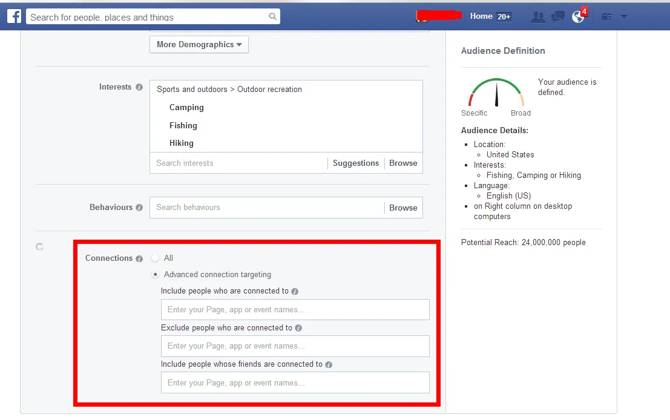This screenshot has height=420, width=670.
Task: Click 'on Right column on desktop computers' text
Action: click(522, 211)
